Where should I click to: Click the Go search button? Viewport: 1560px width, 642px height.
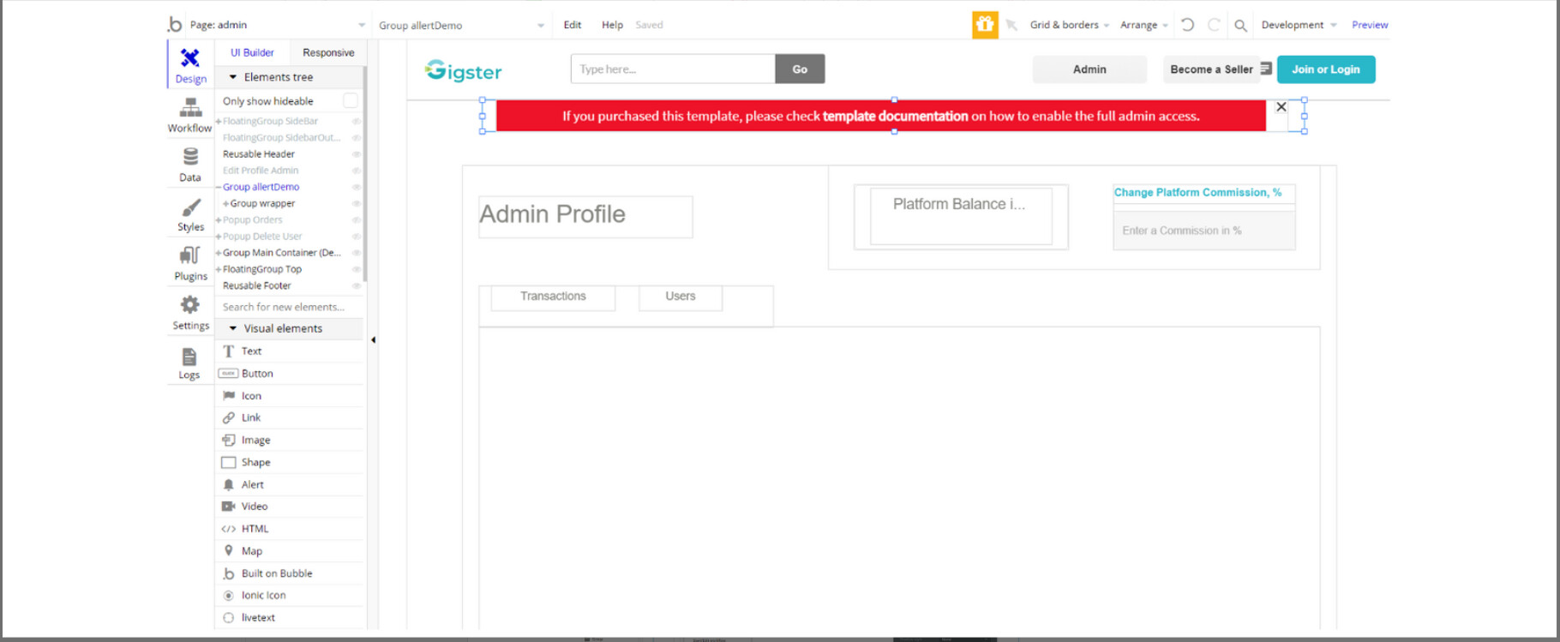(800, 69)
